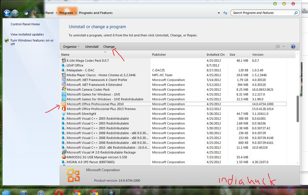
Task: Click Product version 14.0.4734.1000 text
Action: coord(117,181)
